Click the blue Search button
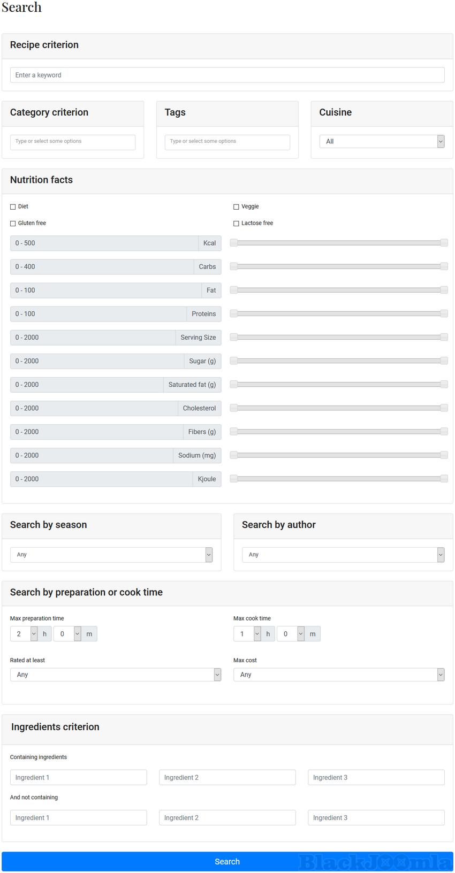 tap(227, 861)
